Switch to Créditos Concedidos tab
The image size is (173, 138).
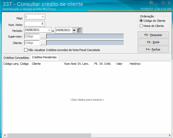pos(16,58)
